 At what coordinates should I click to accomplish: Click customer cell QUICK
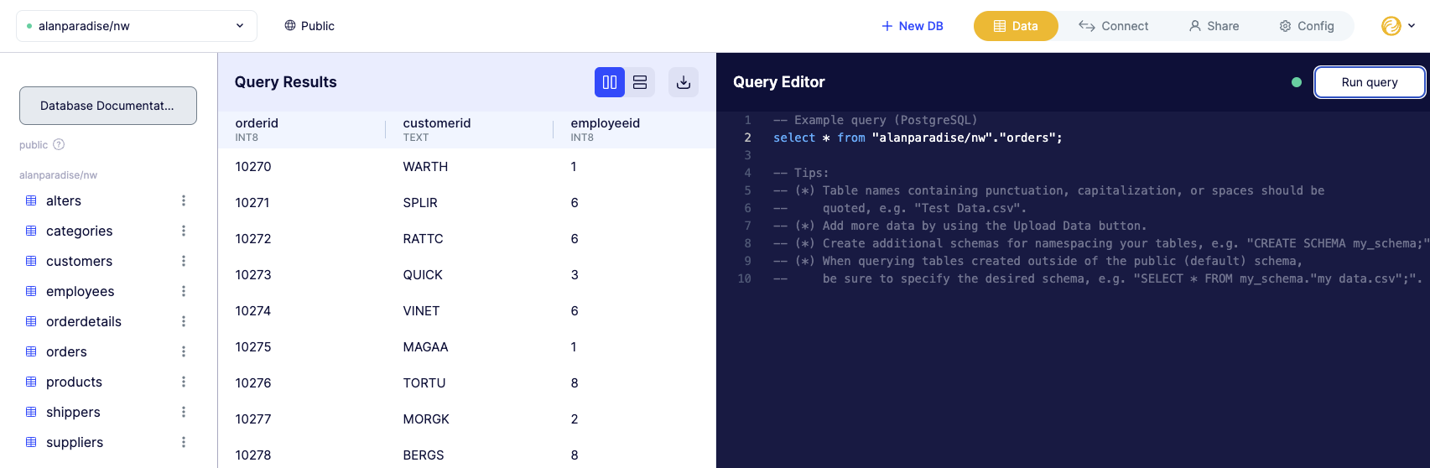click(423, 275)
